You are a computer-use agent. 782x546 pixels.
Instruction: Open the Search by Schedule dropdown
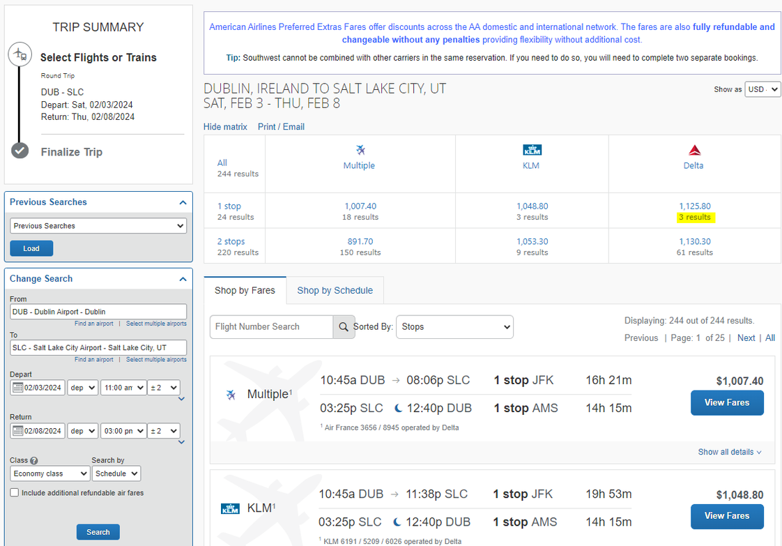click(116, 473)
